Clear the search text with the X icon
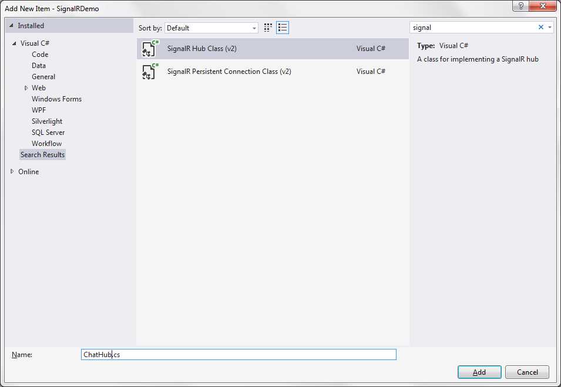Image resolution: width=561 pixels, height=387 pixels. click(540, 27)
